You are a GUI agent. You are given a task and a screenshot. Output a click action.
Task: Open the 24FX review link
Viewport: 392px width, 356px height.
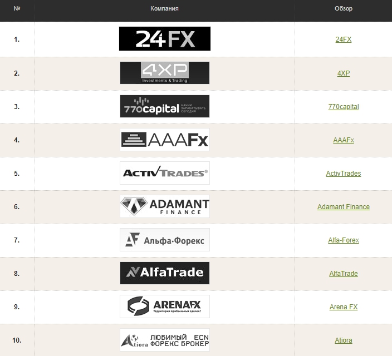(344, 40)
